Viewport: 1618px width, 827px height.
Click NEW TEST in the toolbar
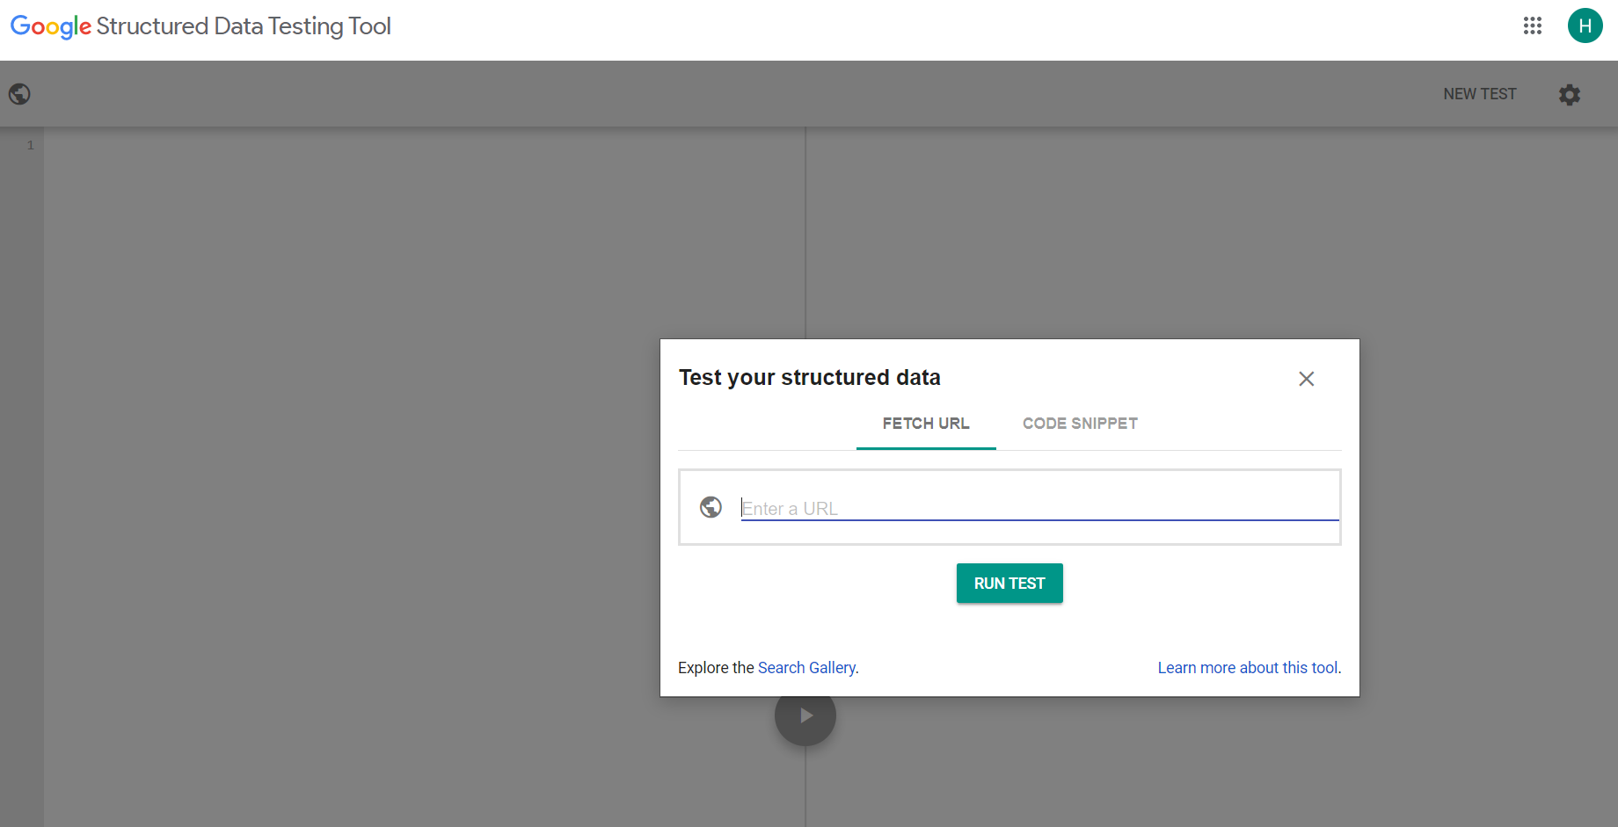coord(1480,94)
